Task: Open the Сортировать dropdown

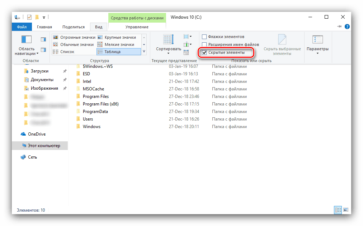Action: [x=169, y=45]
